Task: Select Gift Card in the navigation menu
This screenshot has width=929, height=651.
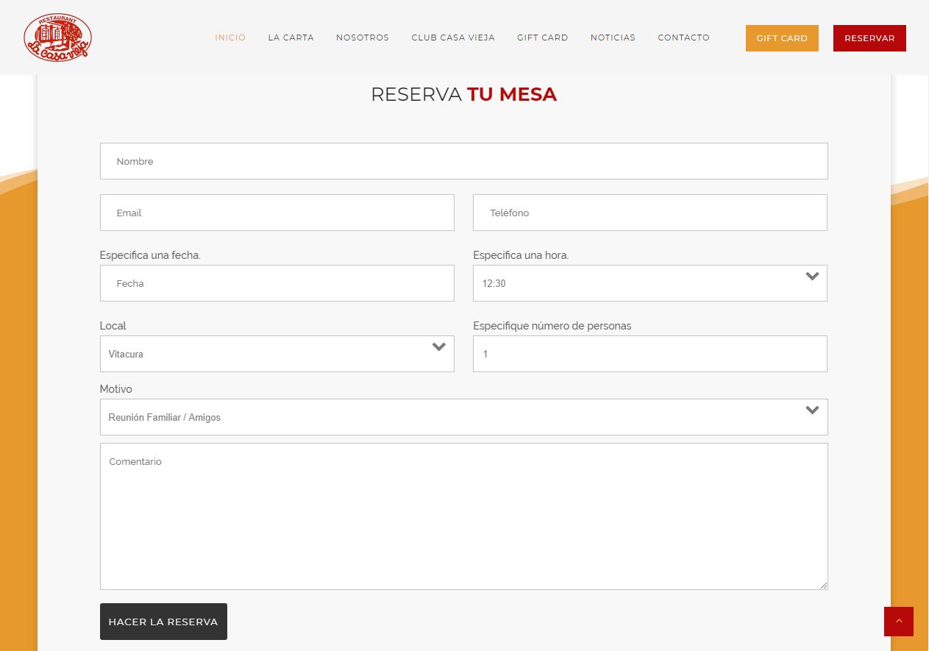Action: tap(542, 38)
